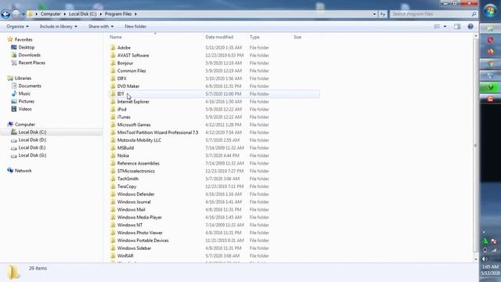Select Recent Places under Favorites
The image size is (501, 282).
pos(31,63)
